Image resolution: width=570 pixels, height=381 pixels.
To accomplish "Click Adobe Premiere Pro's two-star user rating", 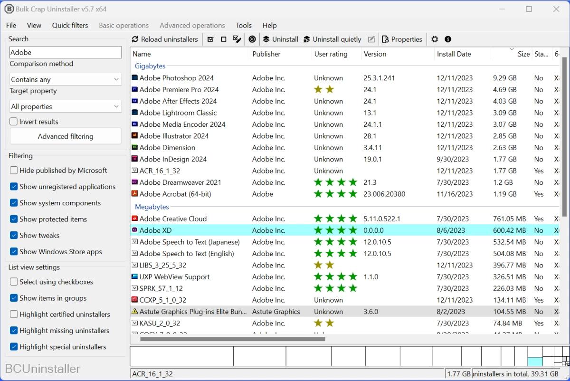I will click(x=324, y=89).
